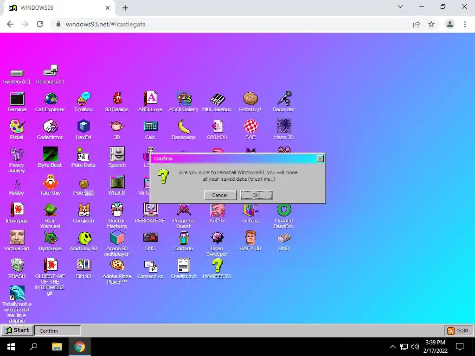This screenshot has width=475, height=356.
Task: Launch Take this icon
Action: point(50,182)
